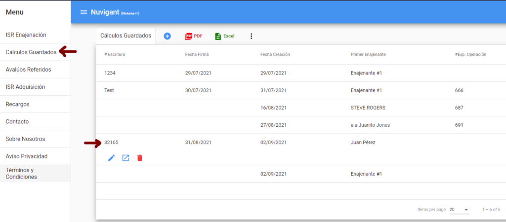This screenshot has width=506, height=222.
Task: Click the red trash delete icon
Action: click(139, 158)
